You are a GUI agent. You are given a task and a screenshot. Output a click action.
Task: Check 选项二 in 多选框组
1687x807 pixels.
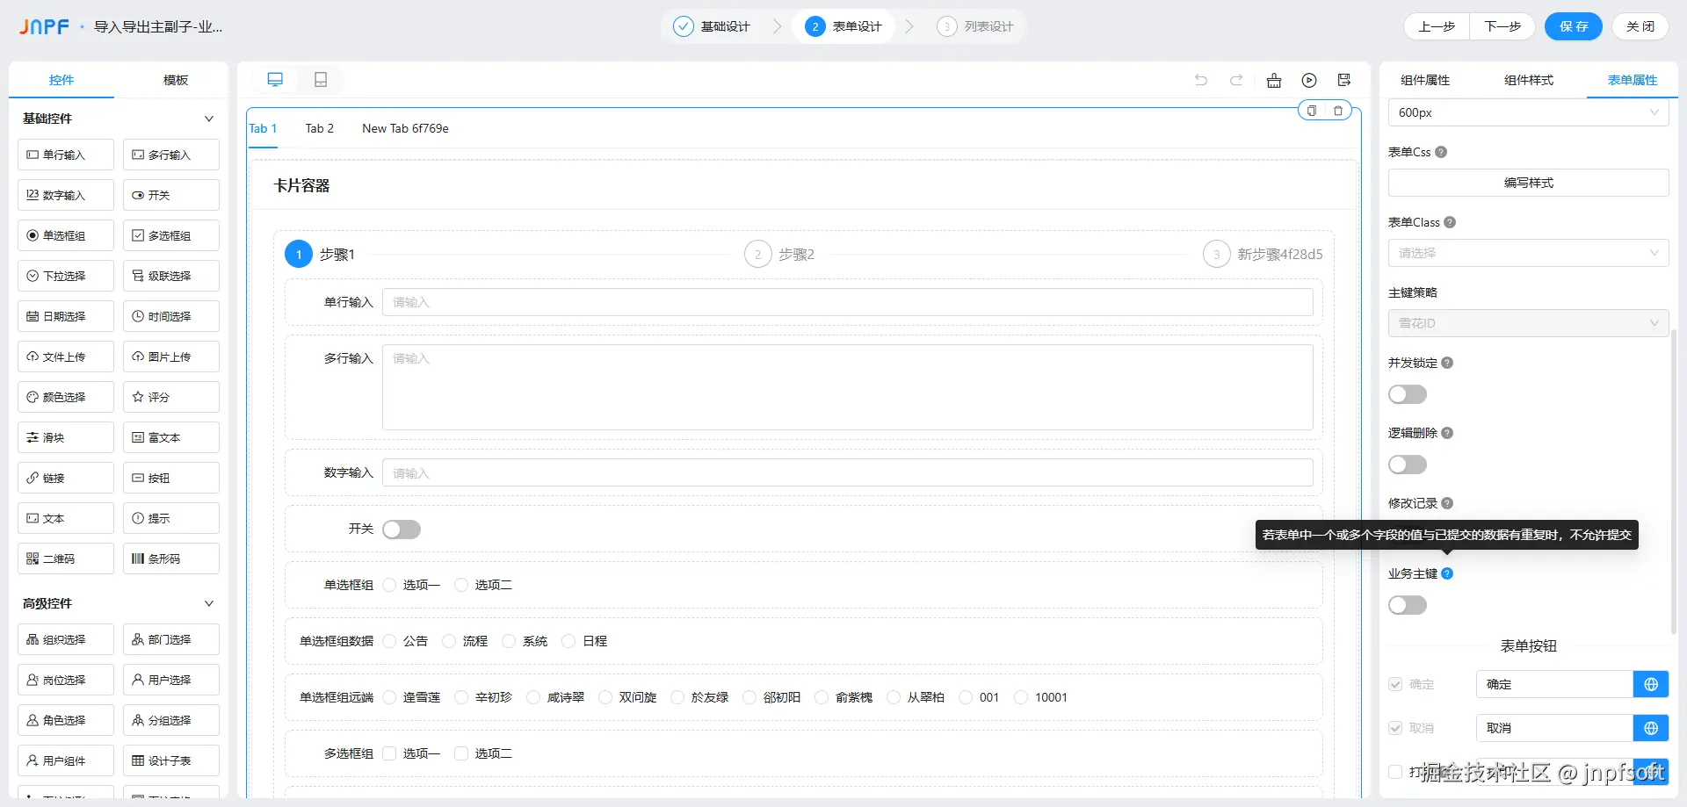point(461,753)
